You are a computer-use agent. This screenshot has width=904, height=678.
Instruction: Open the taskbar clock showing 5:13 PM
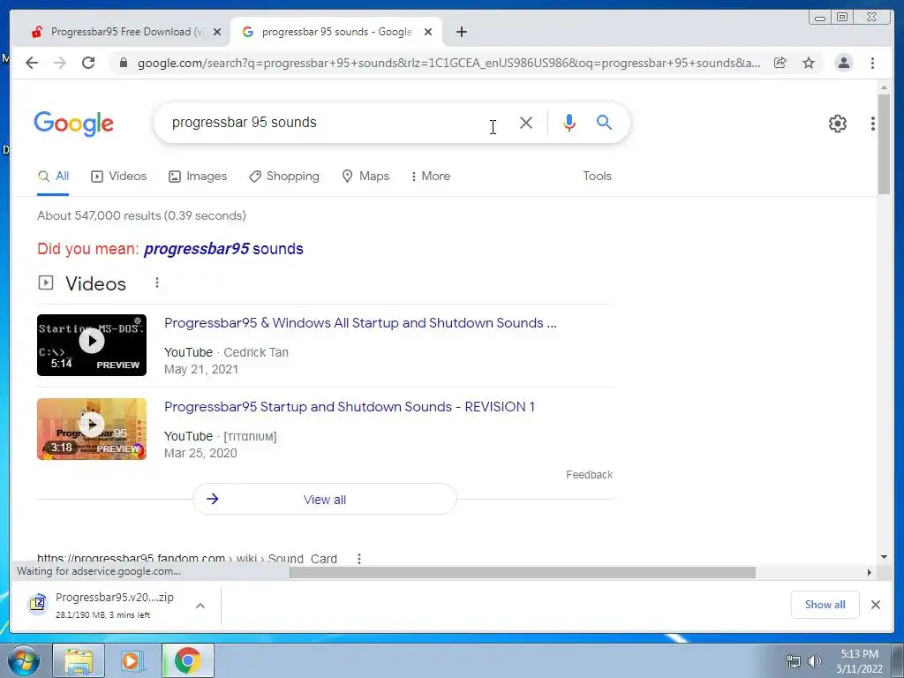[x=860, y=661]
